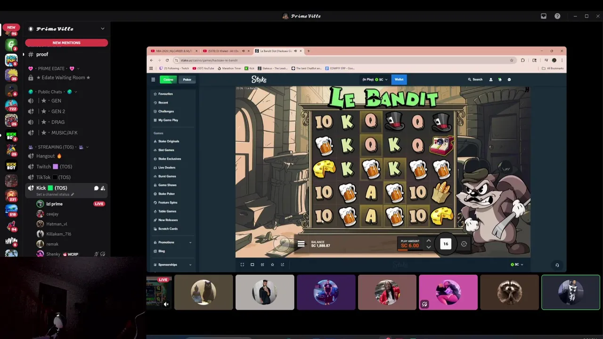Open the SC currency dropdown in the Stake header
Viewport: 603px width, 339px height.
point(375,80)
